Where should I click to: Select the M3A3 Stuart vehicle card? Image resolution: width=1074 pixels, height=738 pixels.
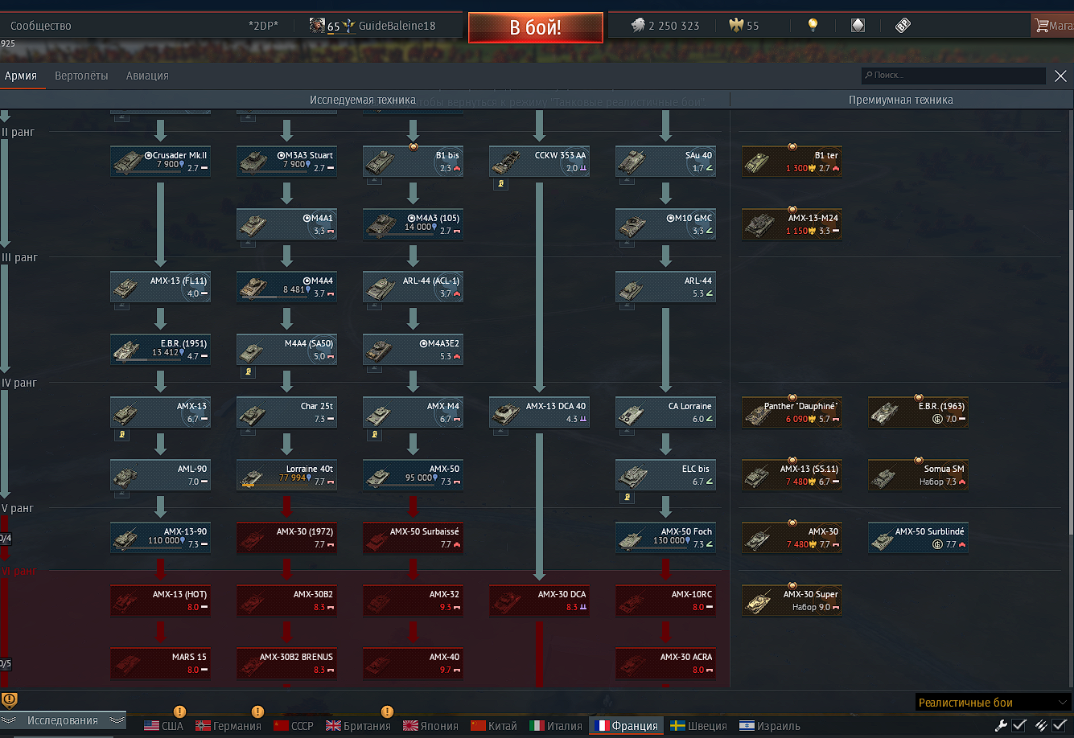(x=286, y=162)
